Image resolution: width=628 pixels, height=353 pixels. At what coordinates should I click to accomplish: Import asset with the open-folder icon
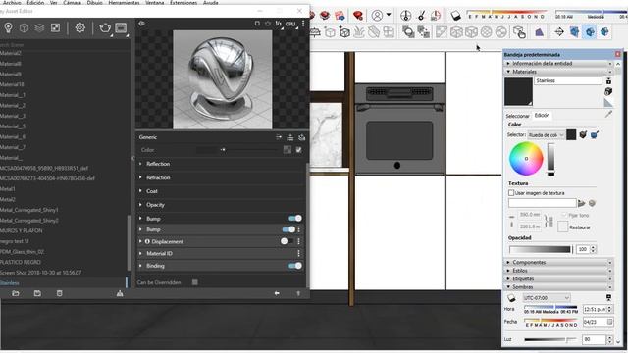[16, 293]
